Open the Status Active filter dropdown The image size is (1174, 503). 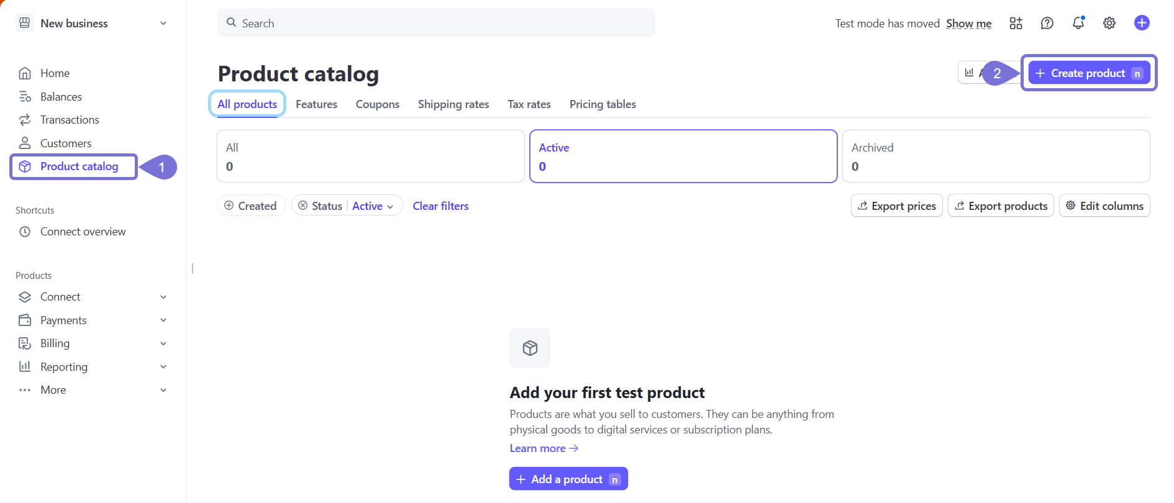pyautogui.click(x=372, y=206)
